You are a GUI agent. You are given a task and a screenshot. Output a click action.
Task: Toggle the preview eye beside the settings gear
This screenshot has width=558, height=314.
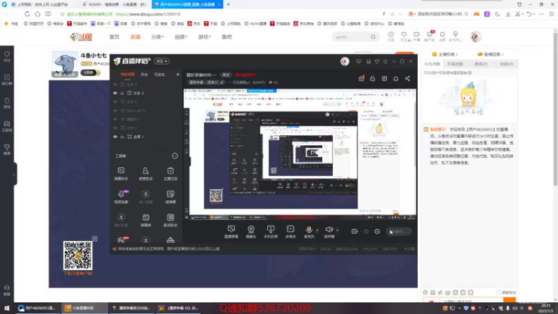pos(365,232)
